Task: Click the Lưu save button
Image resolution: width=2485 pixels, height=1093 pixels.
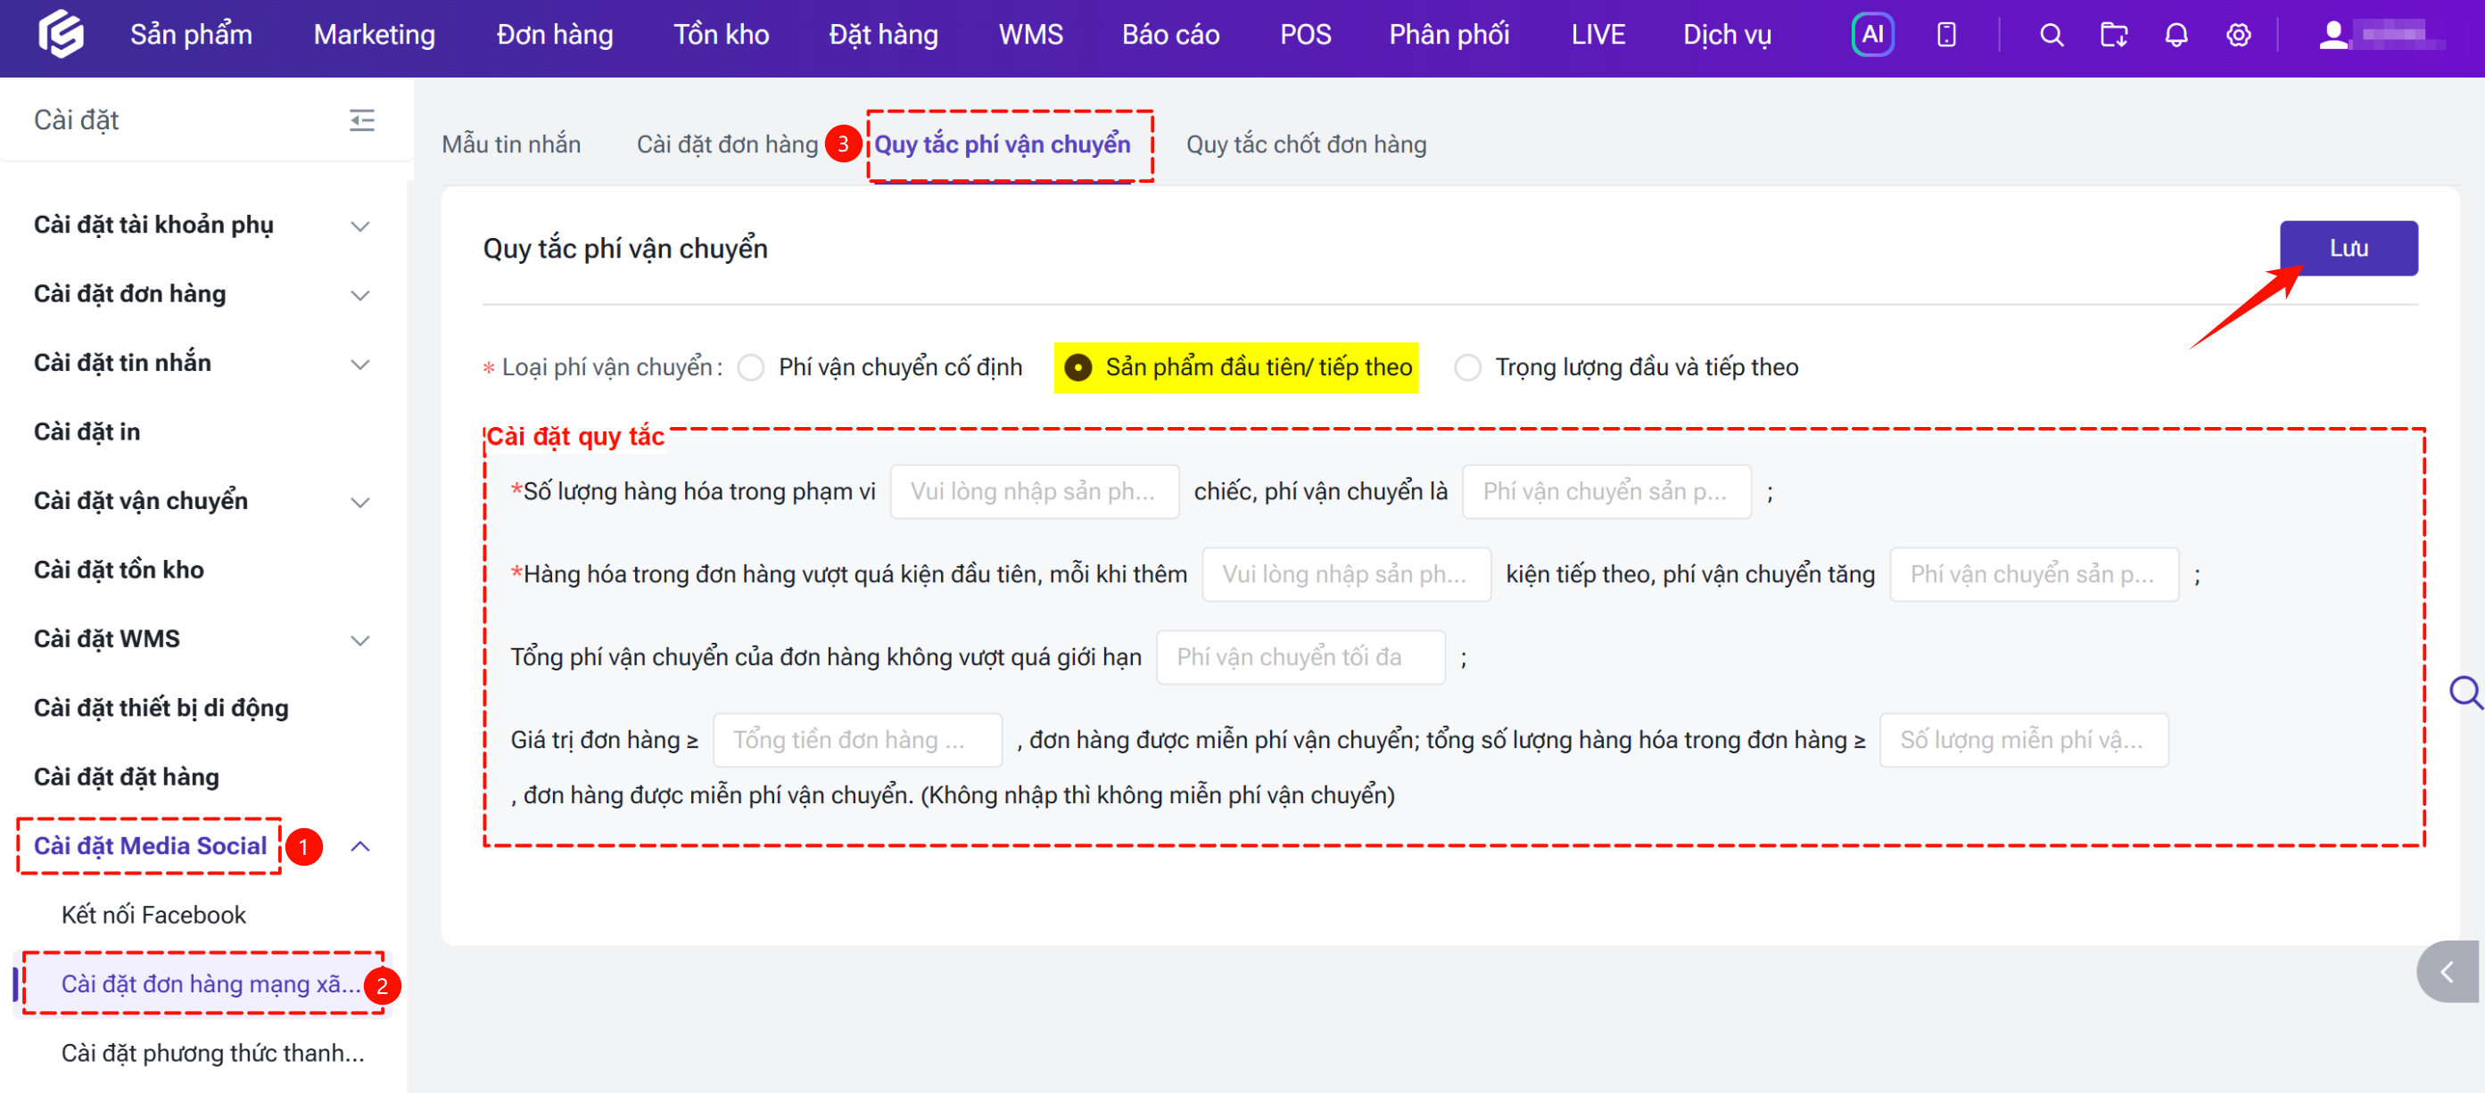Action: [2348, 249]
